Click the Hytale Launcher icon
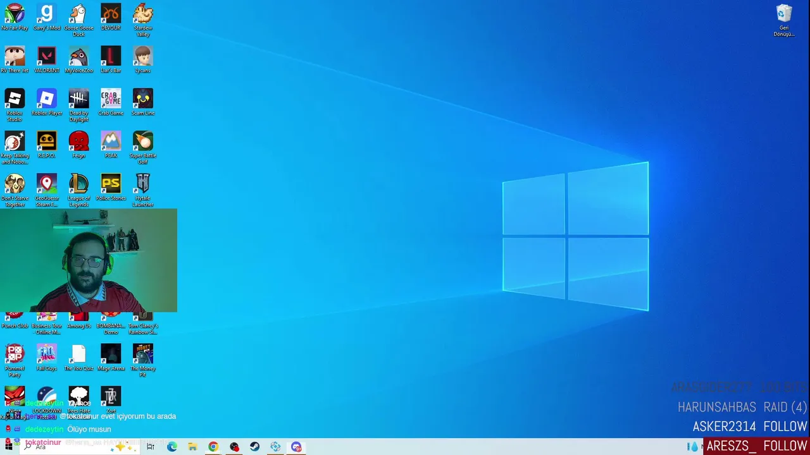The height and width of the screenshot is (455, 810). 143,190
